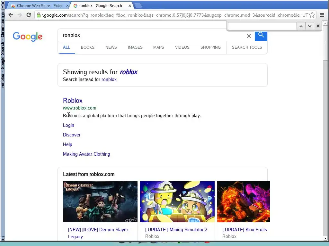Open a new tab with the new-tab button
This screenshot has width=329, height=246.
[138, 6]
